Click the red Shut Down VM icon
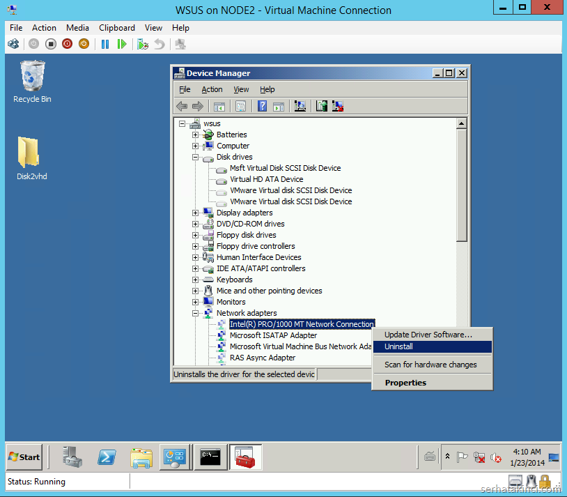The width and height of the screenshot is (567, 497). pos(68,44)
